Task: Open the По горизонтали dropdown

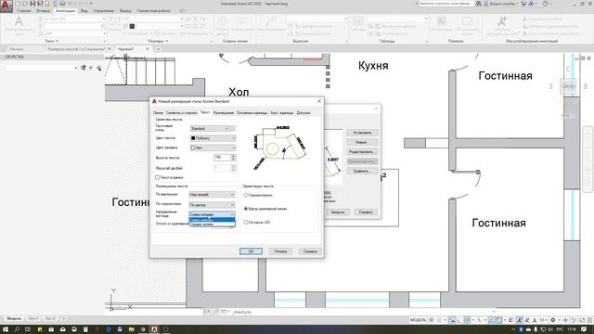Action: pyautogui.click(x=212, y=205)
